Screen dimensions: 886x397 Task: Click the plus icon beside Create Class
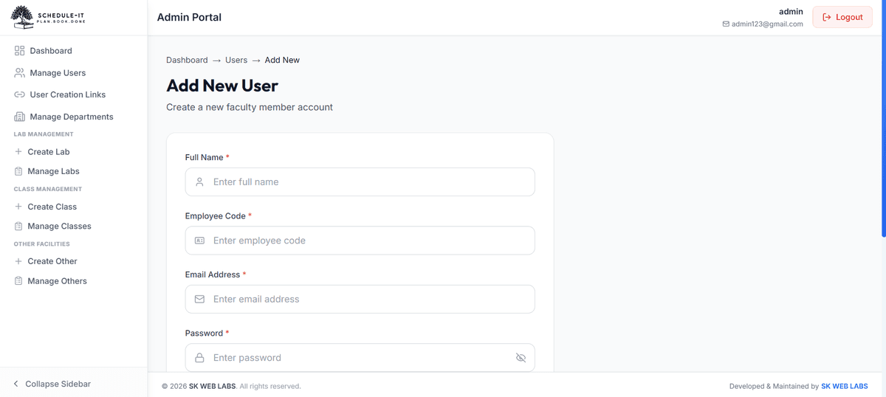[x=18, y=207]
